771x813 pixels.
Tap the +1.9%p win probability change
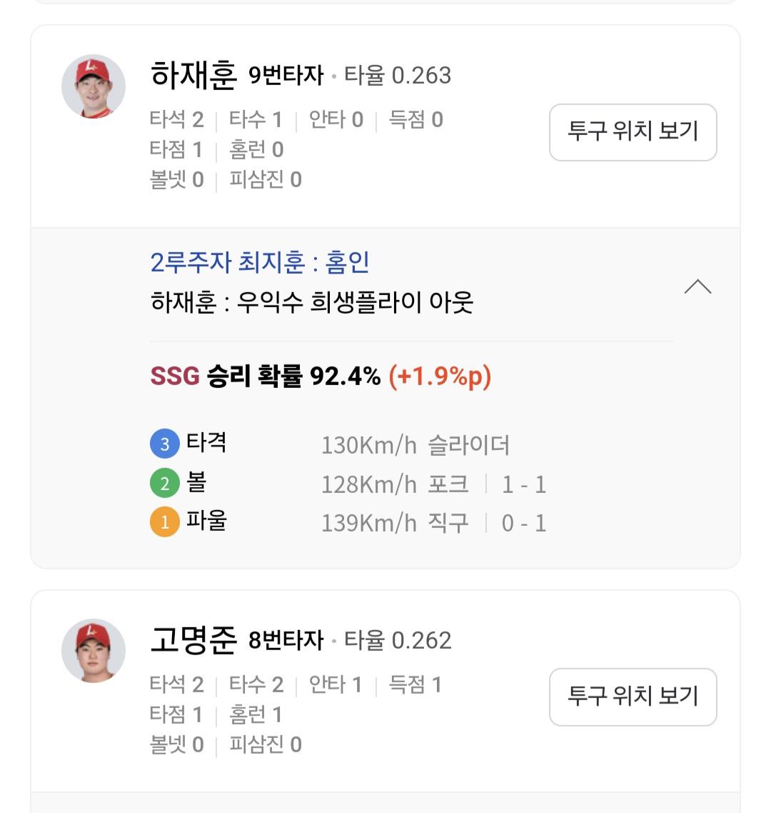[x=440, y=376]
